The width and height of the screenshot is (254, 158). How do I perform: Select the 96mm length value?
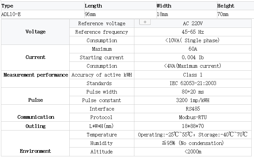point(90,14)
